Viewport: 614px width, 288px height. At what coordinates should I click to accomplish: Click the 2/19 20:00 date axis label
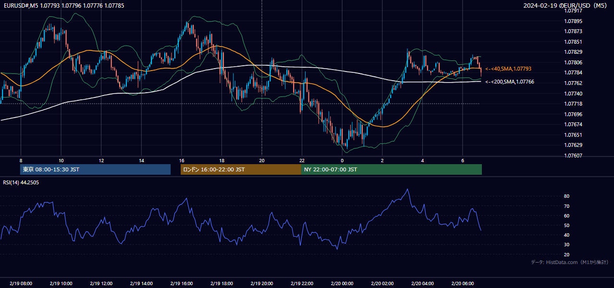tap(262, 283)
